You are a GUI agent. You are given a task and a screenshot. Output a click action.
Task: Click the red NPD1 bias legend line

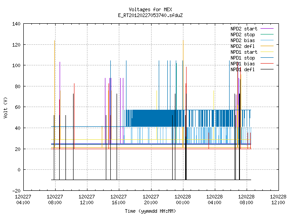[x=267, y=64]
